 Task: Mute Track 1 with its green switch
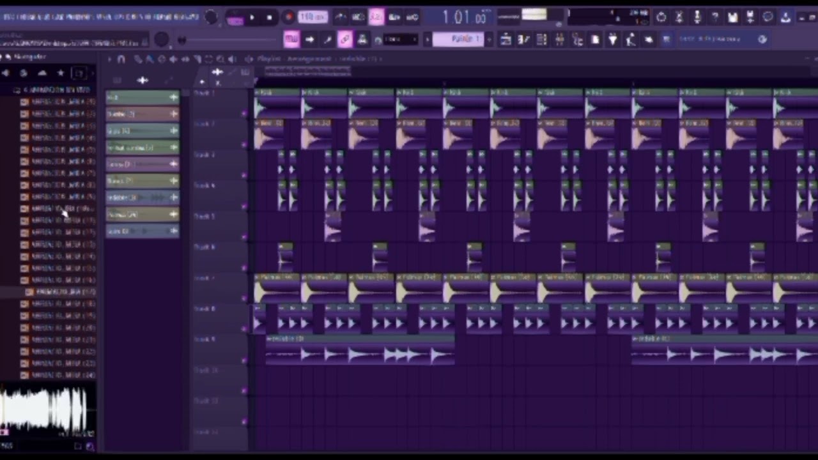pyautogui.click(x=244, y=114)
